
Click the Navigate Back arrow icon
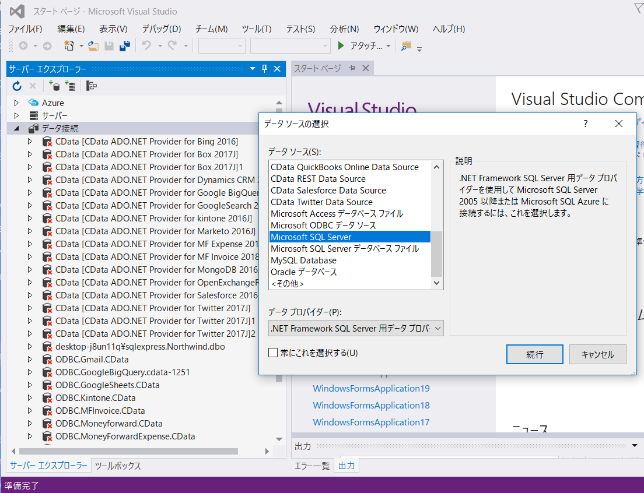[x=24, y=45]
